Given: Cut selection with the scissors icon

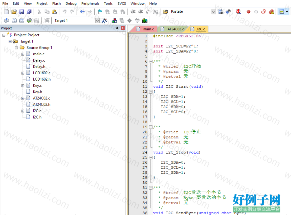Looking at the screenshot, I should (x=39, y=12).
